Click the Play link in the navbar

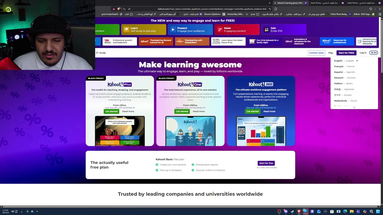coord(331,53)
